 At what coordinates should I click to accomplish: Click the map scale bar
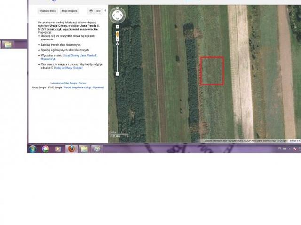click(119, 134)
